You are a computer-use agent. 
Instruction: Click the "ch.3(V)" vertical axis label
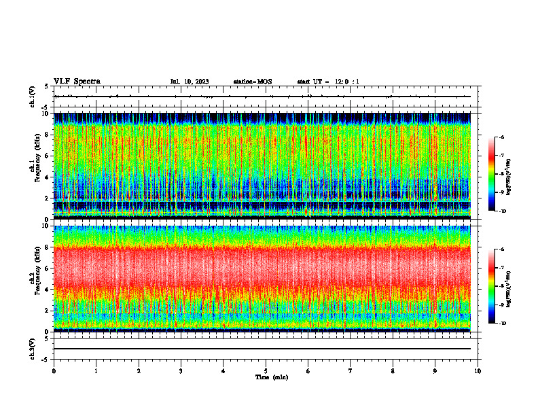pos(33,349)
